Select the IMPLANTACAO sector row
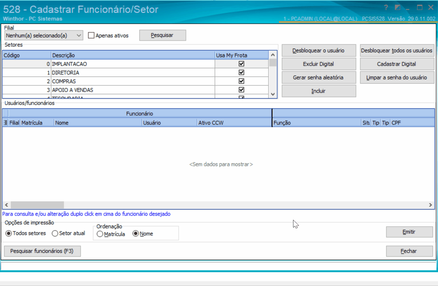This screenshot has height=286, width=438. [x=135, y=64]
